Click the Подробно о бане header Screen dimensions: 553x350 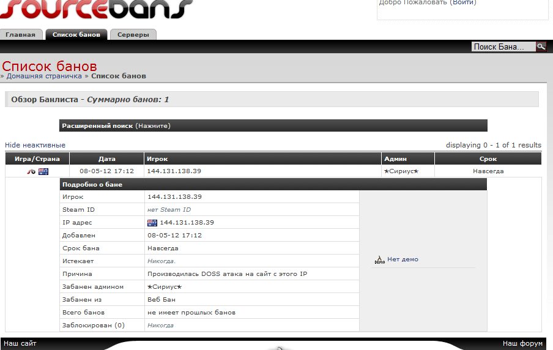click(273, 184)
